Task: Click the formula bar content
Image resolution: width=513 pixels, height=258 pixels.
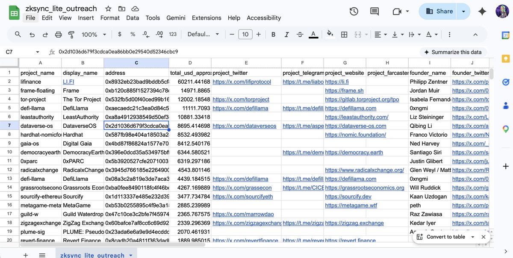Action: click(118, 52)
